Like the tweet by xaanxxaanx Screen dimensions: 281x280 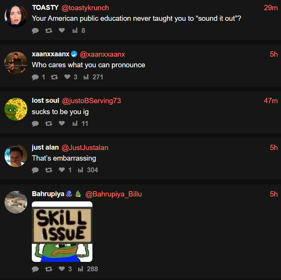[x=67, y=77]
